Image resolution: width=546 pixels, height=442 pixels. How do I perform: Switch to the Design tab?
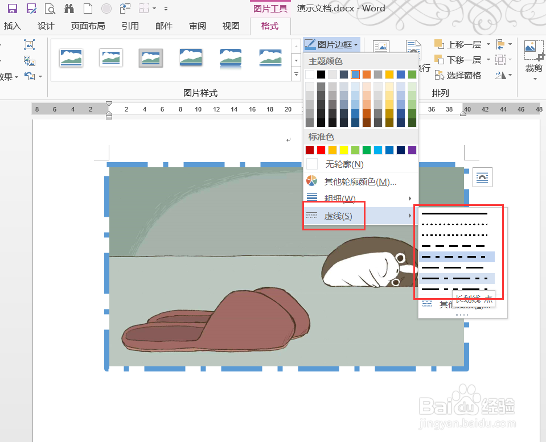pyautogui.click(x=46, y=26)
